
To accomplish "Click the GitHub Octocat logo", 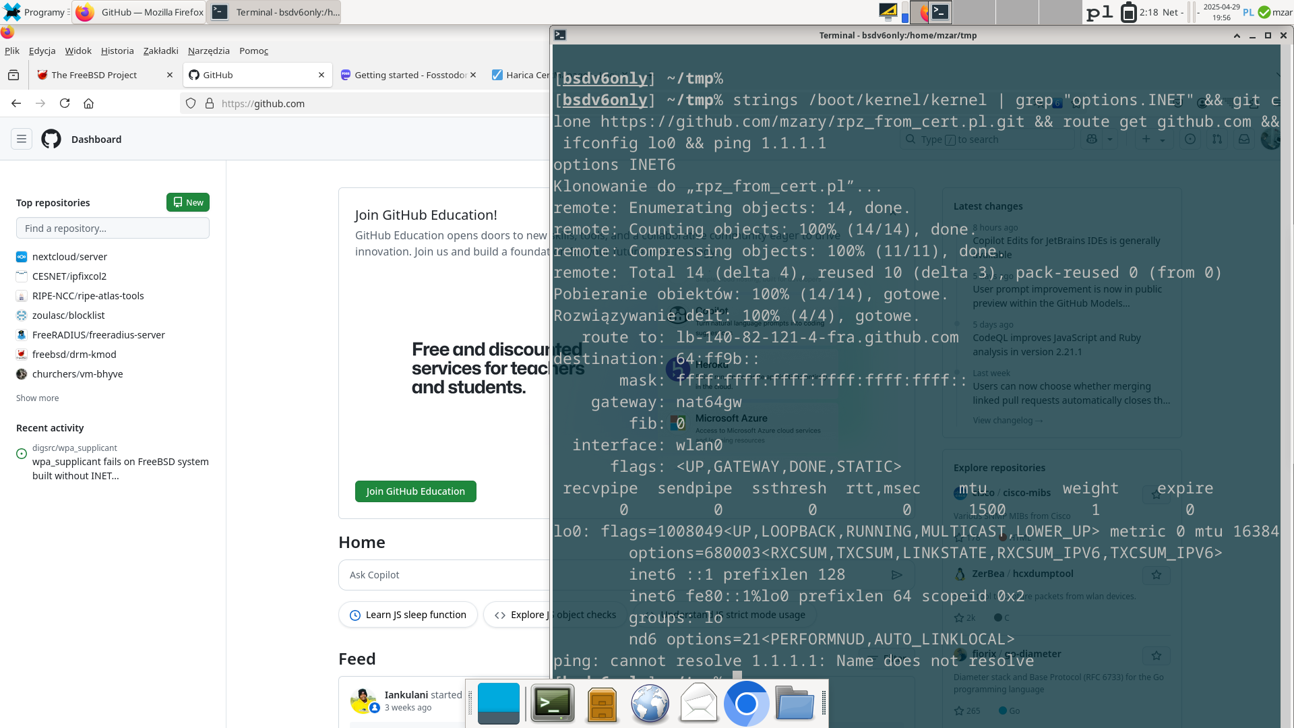I will pyautogui.click(x=51, y=139).
